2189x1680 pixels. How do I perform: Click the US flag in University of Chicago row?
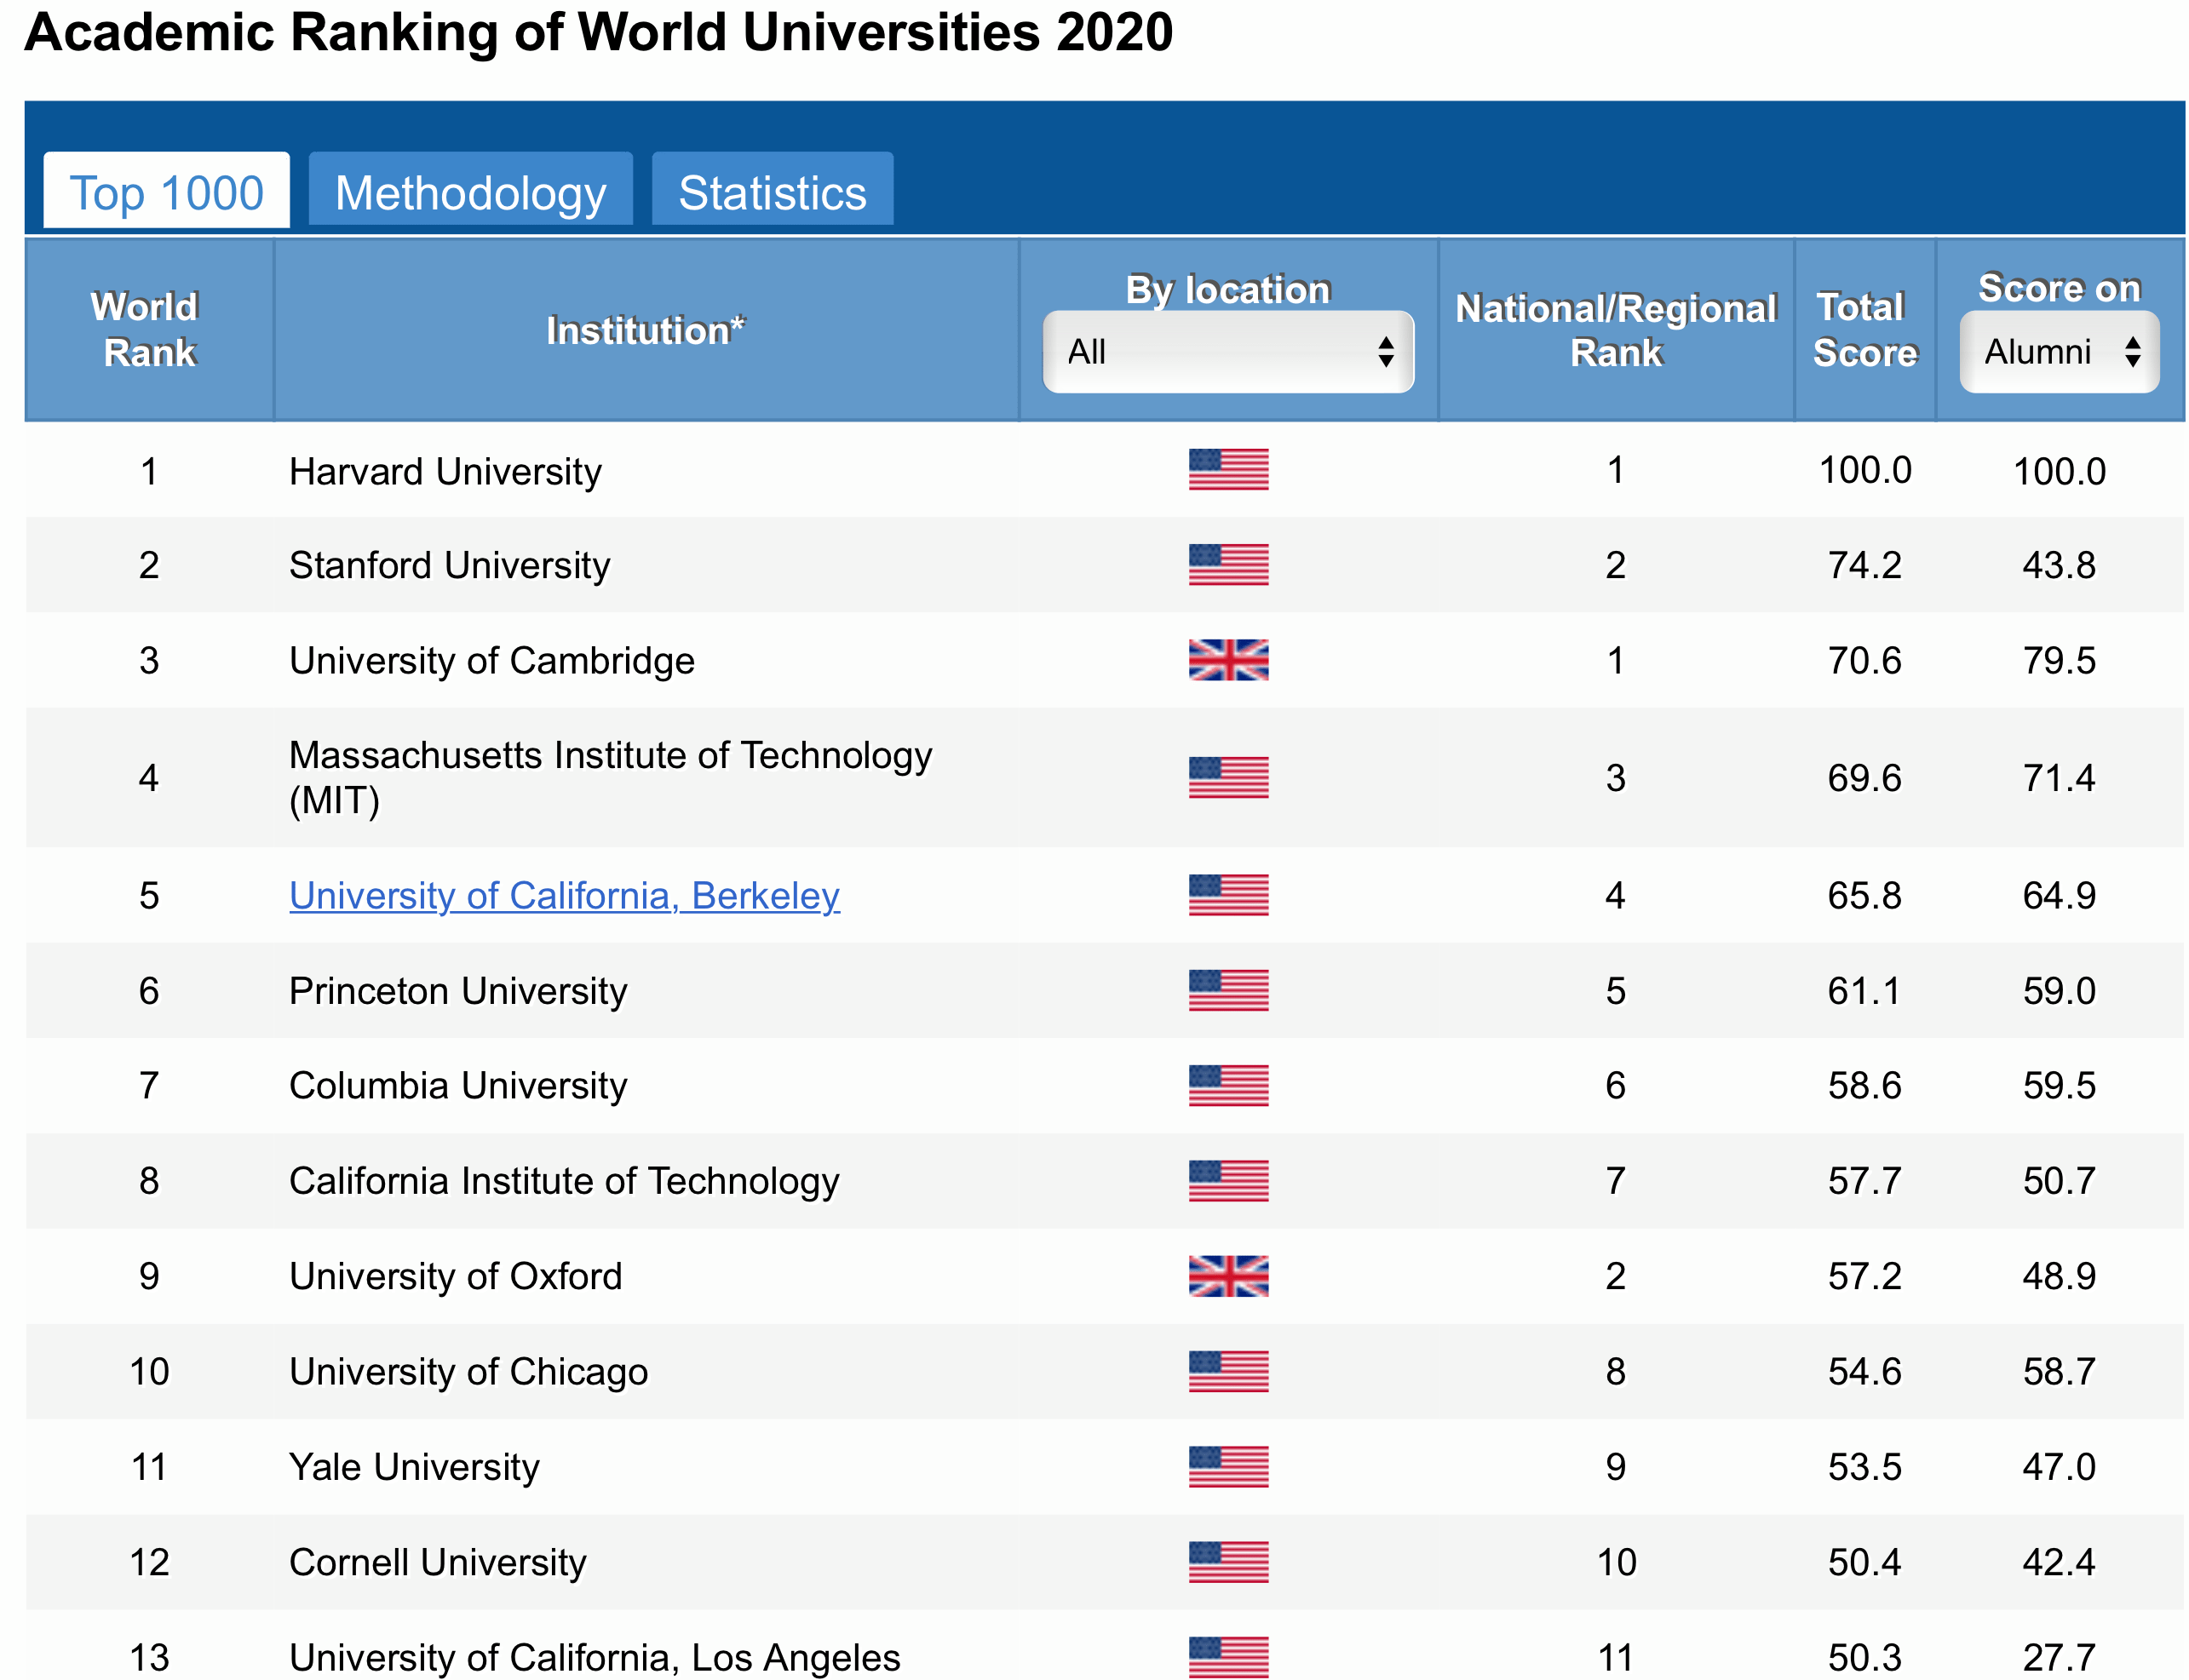1228,1372
